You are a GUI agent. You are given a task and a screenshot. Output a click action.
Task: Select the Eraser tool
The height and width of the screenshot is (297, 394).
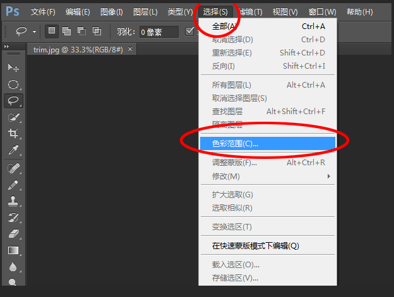13,234
